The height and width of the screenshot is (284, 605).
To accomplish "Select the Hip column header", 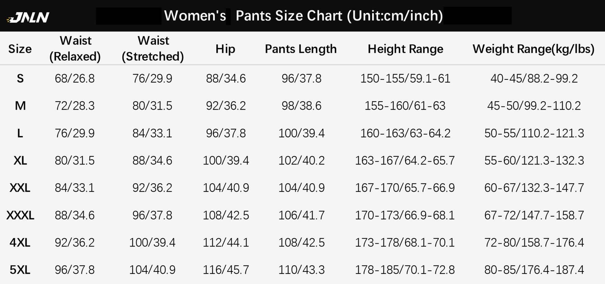I will 225,49.
